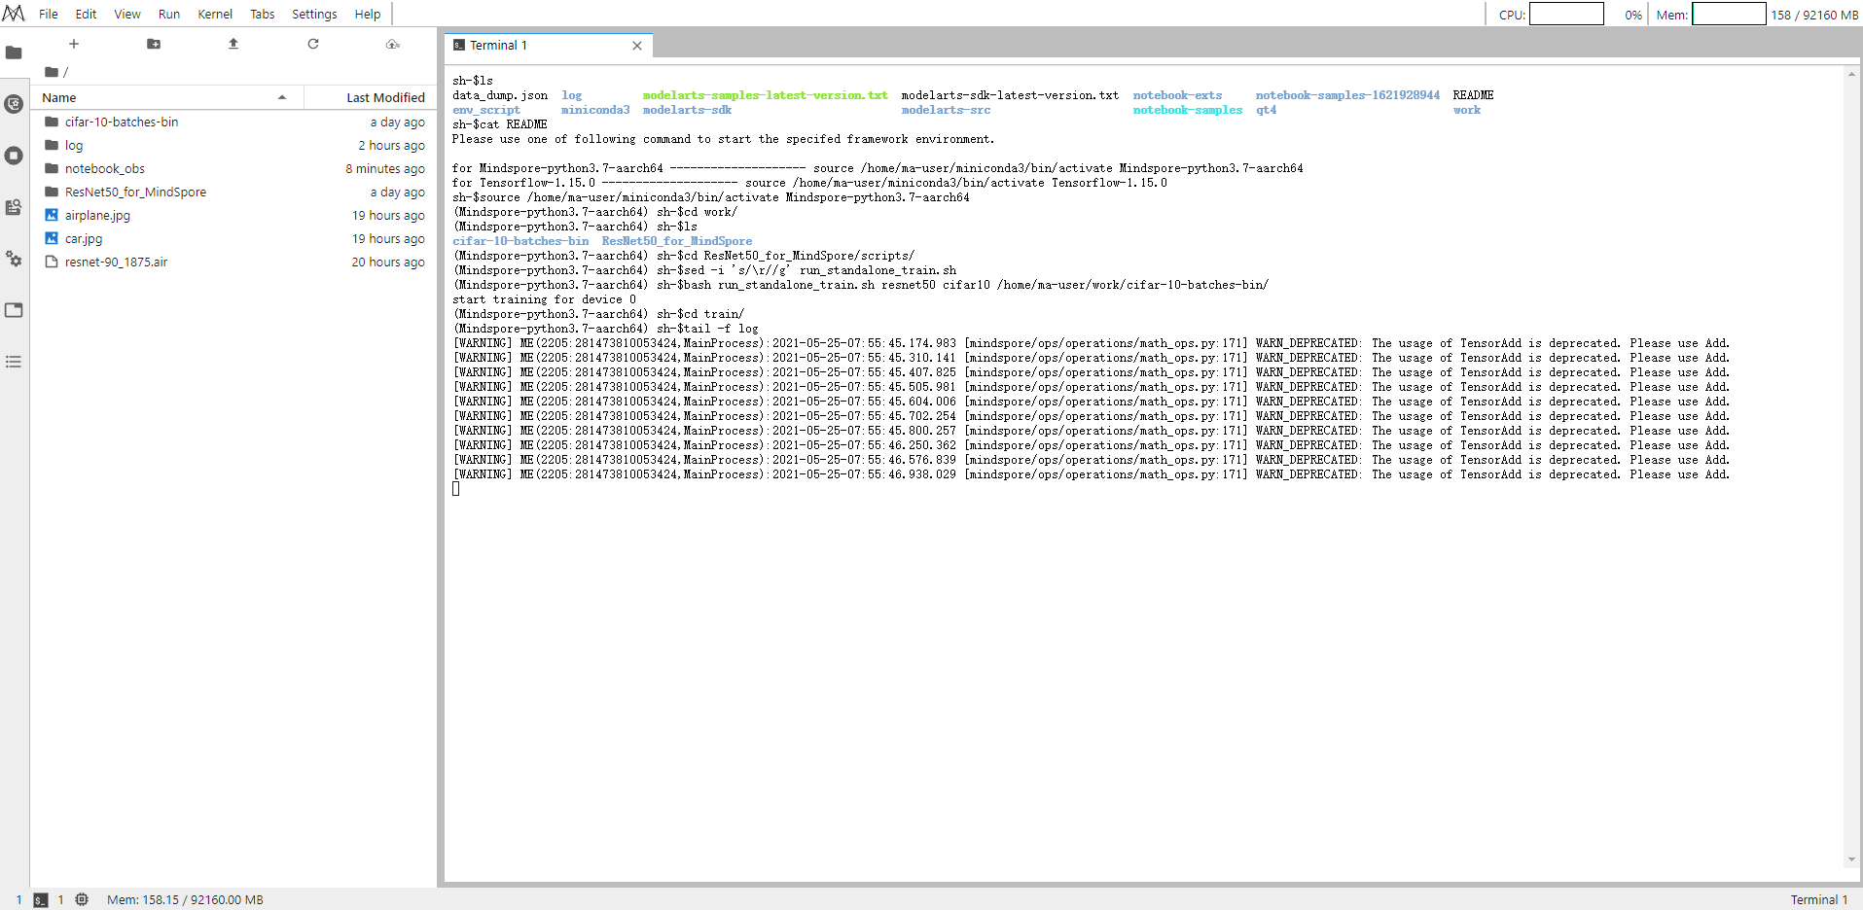The image size is (1863, 910).
Task: Open the File Browser sidebar icon
Action: 14,52
